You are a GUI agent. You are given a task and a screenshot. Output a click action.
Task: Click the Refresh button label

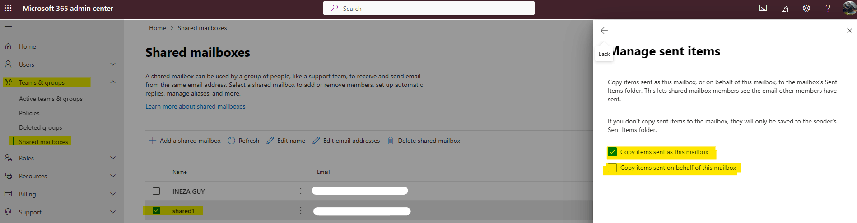point(249,141)
